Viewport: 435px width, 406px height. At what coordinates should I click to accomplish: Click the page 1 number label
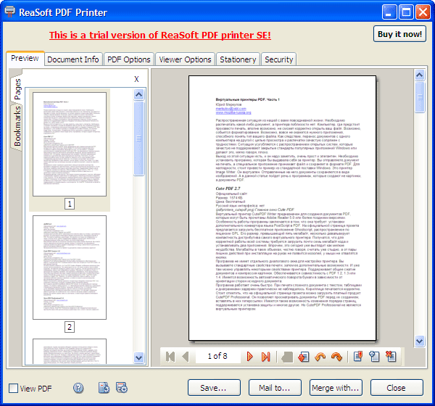pos(70,204)
